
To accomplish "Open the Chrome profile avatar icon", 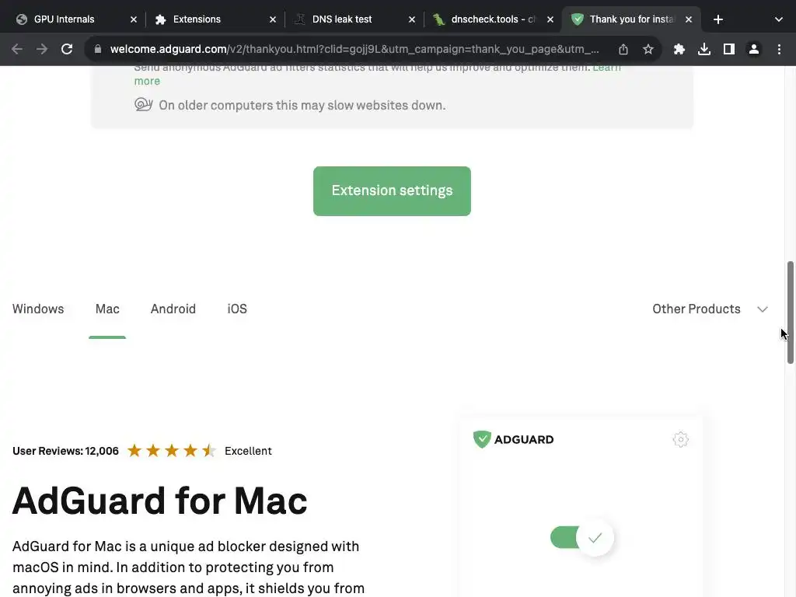I will pyautogui.click(x=754, y=49).
